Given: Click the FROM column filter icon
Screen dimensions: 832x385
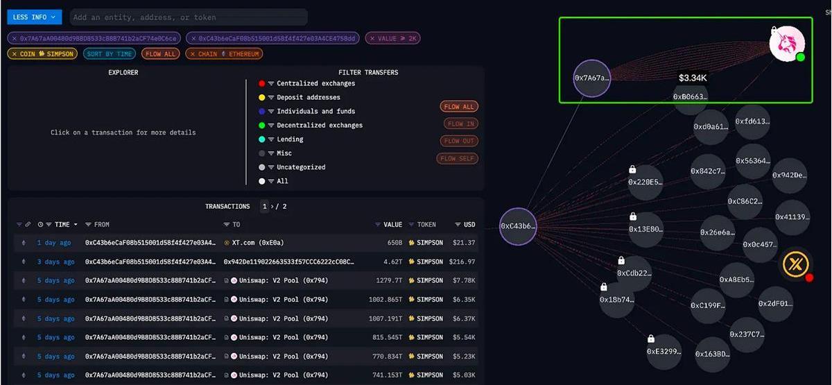Looking at the screenshot, I should [x=89, y=225].
